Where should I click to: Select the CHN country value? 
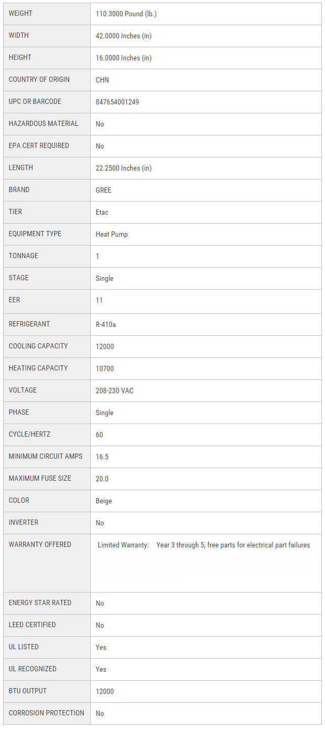tap(102, 80)
